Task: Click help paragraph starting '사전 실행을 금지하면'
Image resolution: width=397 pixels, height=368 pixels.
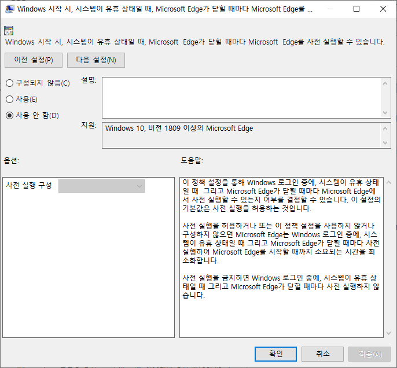Action: [x=281, y=286]
